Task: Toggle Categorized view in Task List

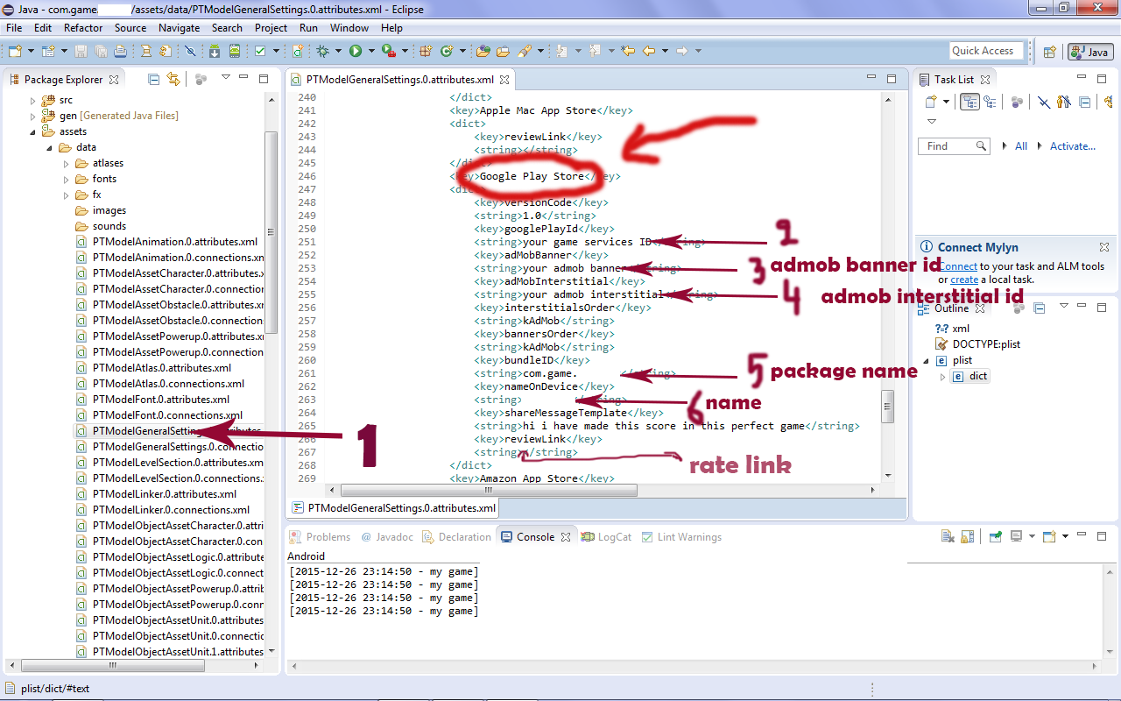Action: click(969, 103)
